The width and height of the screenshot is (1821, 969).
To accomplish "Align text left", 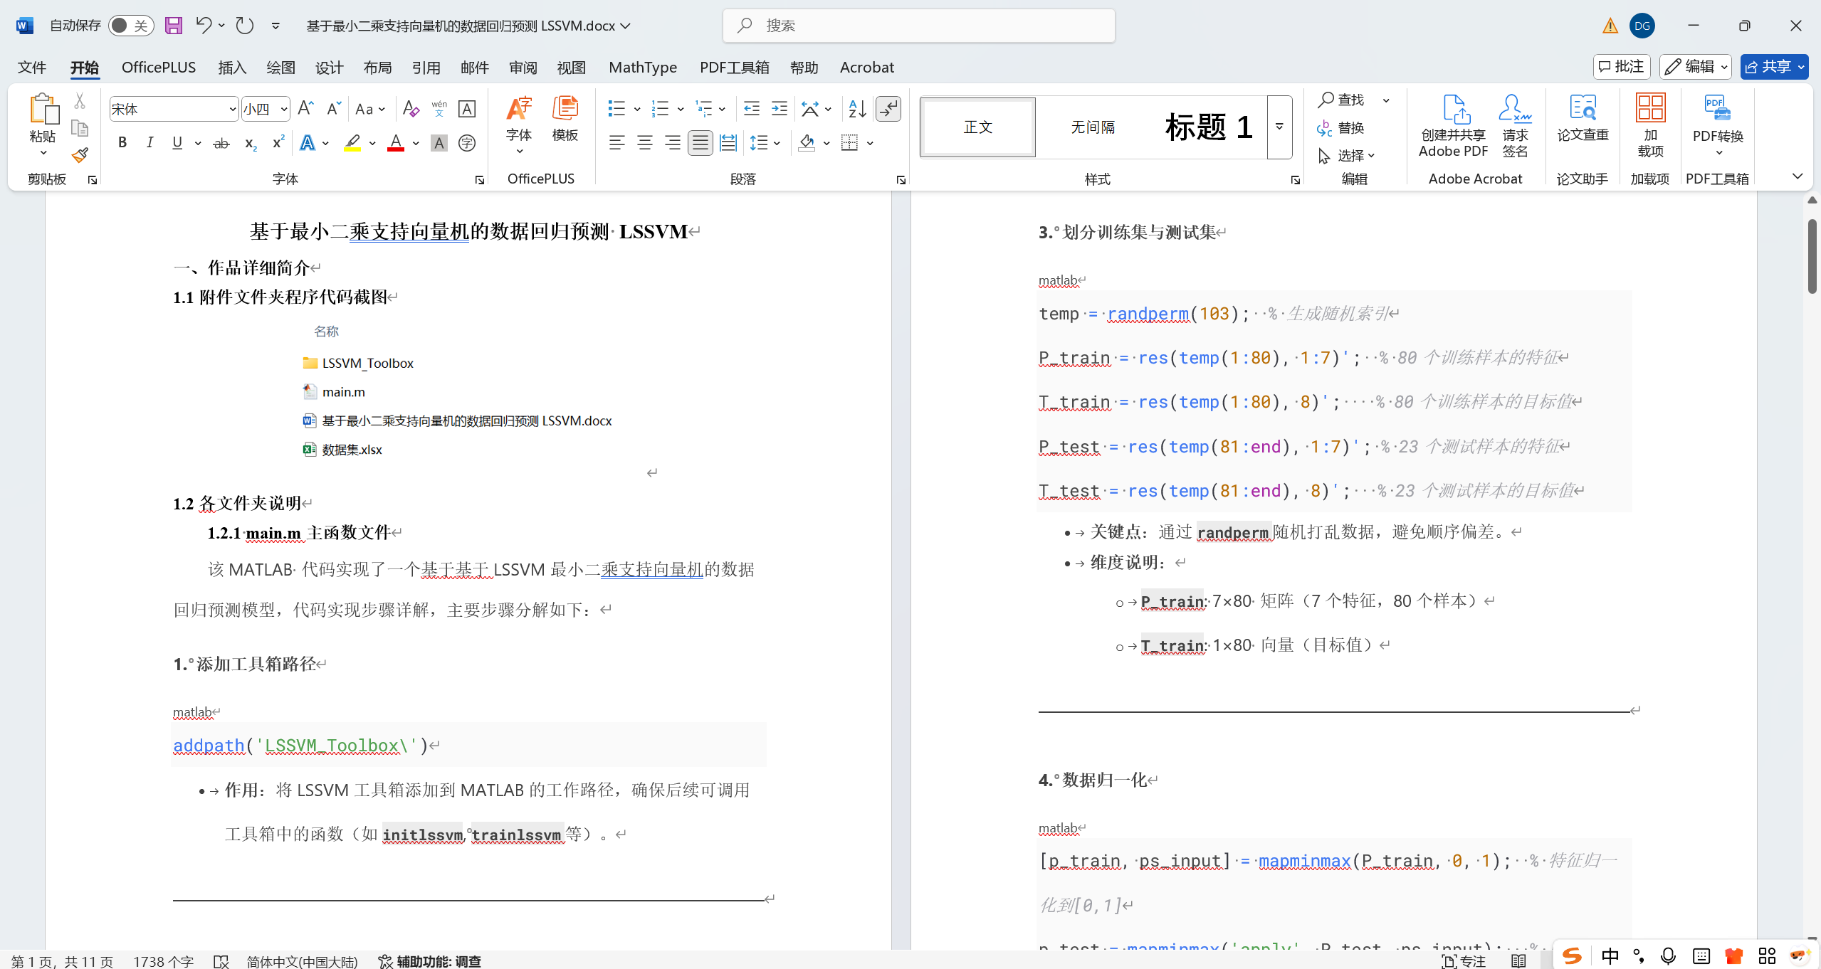I will [x=616, y=143].
